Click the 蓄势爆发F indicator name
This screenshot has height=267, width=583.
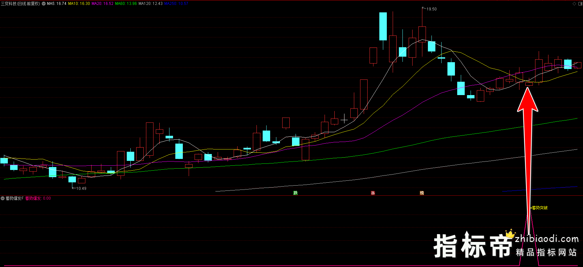(14, 198)
